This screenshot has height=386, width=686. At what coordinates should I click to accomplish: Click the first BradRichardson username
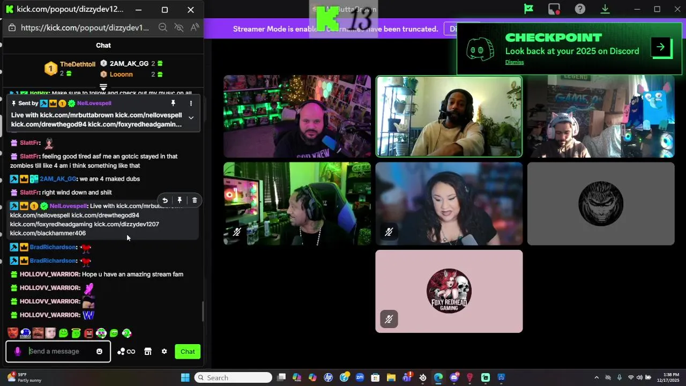point(53,247)
